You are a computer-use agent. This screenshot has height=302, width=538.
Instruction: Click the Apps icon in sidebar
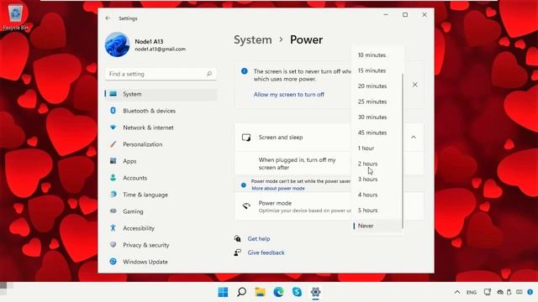tap(113, 160)
